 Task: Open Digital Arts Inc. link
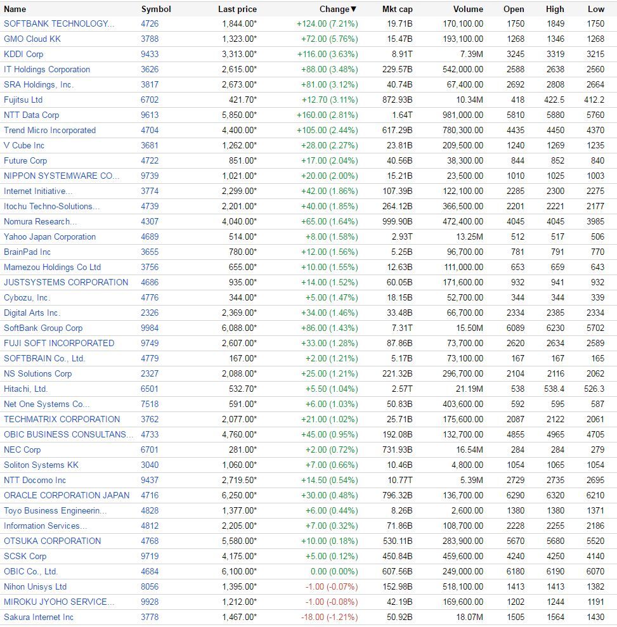32,313
